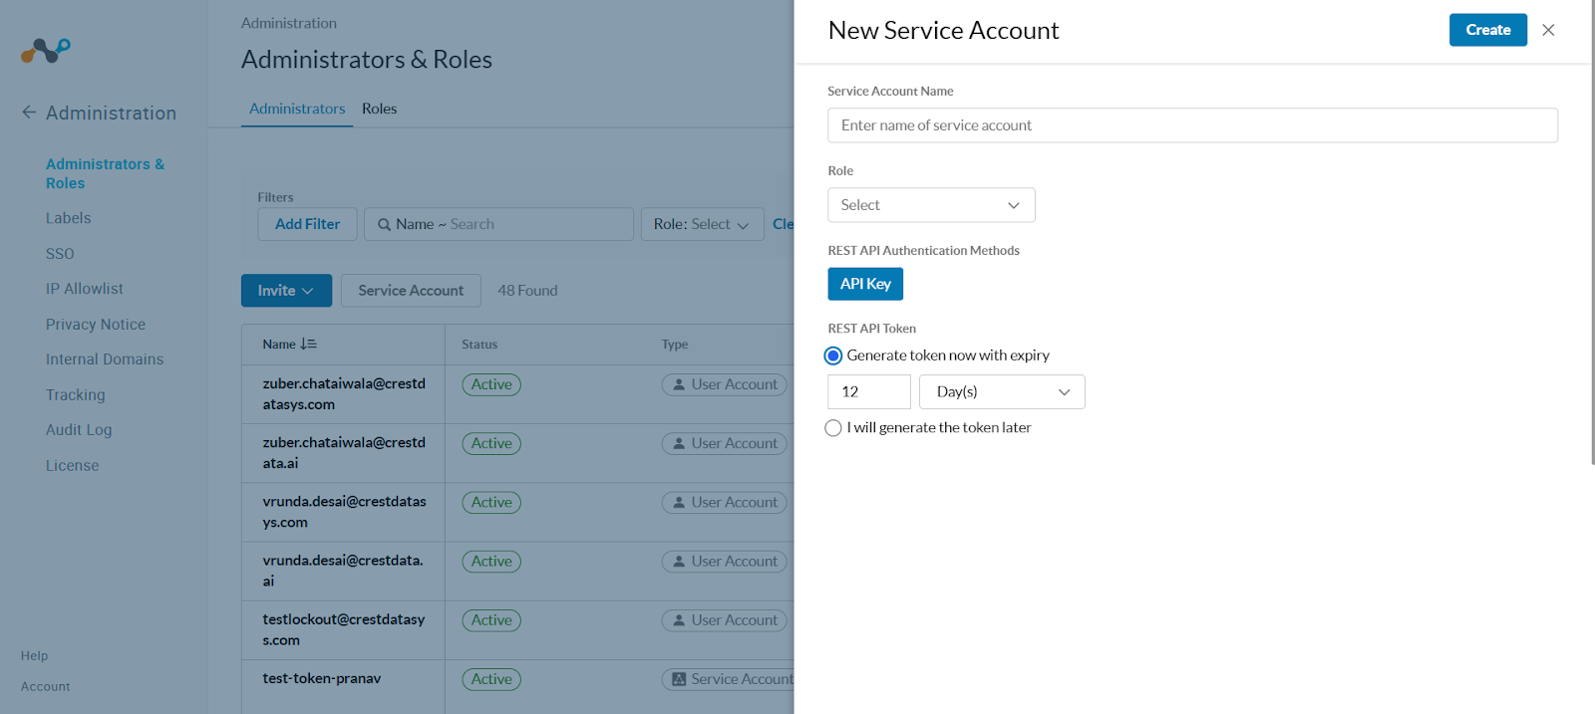The height and width of the screenshot is (714, 1595).
Task: Click the Service Account Name input field
Action: tap(1192, 125)
